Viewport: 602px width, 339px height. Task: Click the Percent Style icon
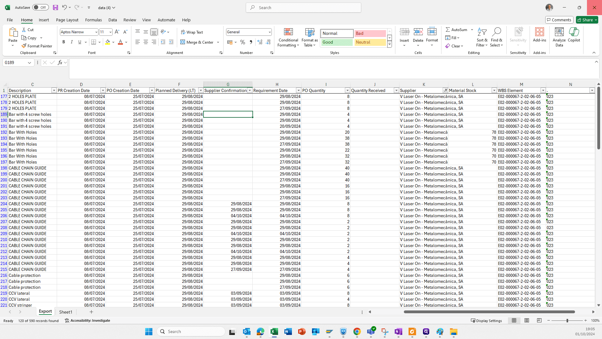(242, 42)
